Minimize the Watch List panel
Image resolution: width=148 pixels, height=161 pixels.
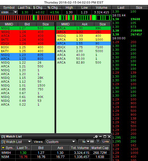101,136
